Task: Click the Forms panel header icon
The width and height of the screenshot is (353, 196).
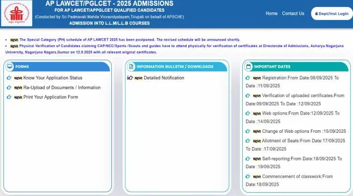Action: click(10, 67)
